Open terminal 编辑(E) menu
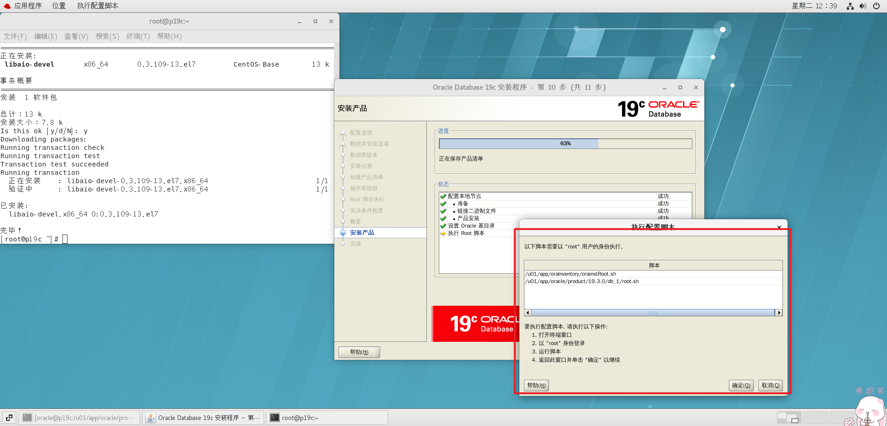This screenshot has height=426, width=887. [46, 36]
